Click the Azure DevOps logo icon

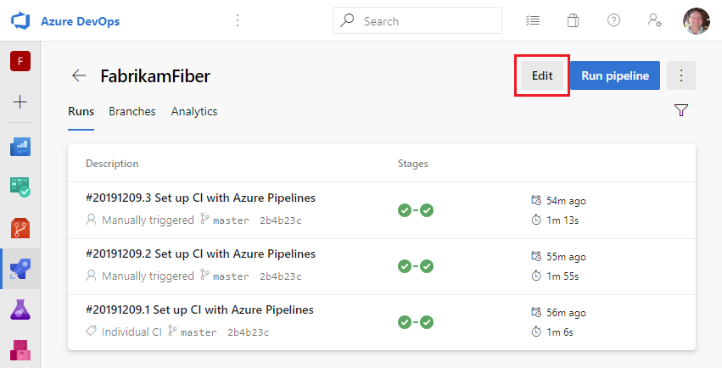click(20, 21)
